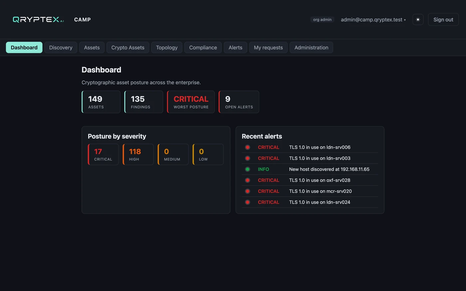
Task: Click the Posture by severity heading
Action: tap(117, 136)
